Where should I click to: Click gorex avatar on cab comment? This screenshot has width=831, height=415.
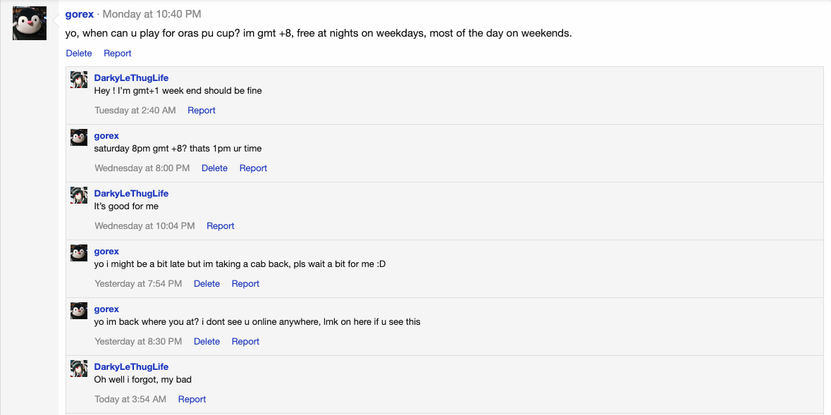tap(79, 253)
